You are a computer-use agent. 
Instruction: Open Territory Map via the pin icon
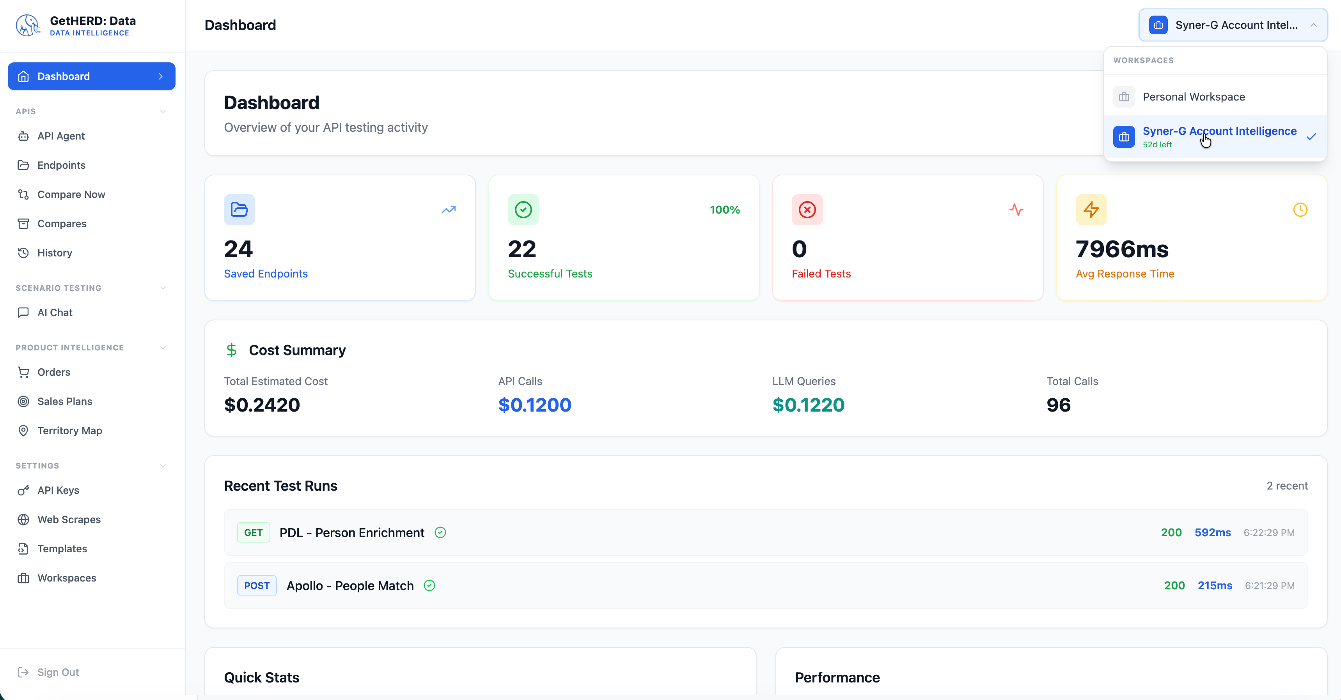tap(24, 431)
